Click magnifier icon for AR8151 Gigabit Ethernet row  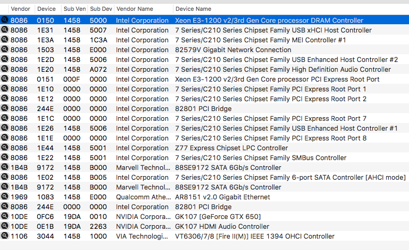pos(5,197)
